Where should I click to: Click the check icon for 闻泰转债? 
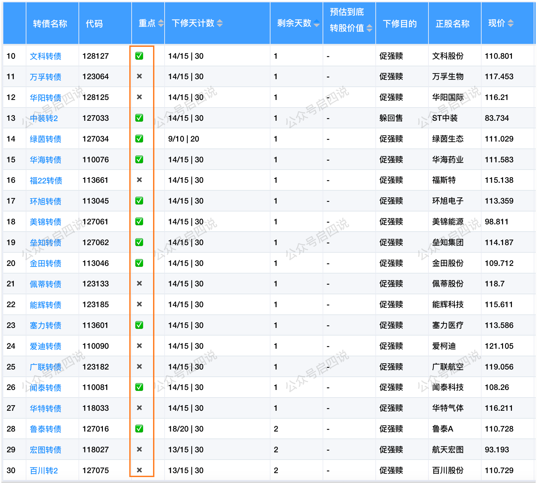pos(139,387)
